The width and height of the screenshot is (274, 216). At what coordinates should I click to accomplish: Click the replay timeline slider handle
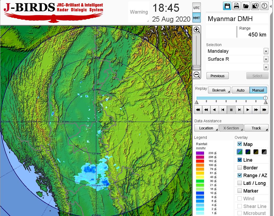click(265, 98)
